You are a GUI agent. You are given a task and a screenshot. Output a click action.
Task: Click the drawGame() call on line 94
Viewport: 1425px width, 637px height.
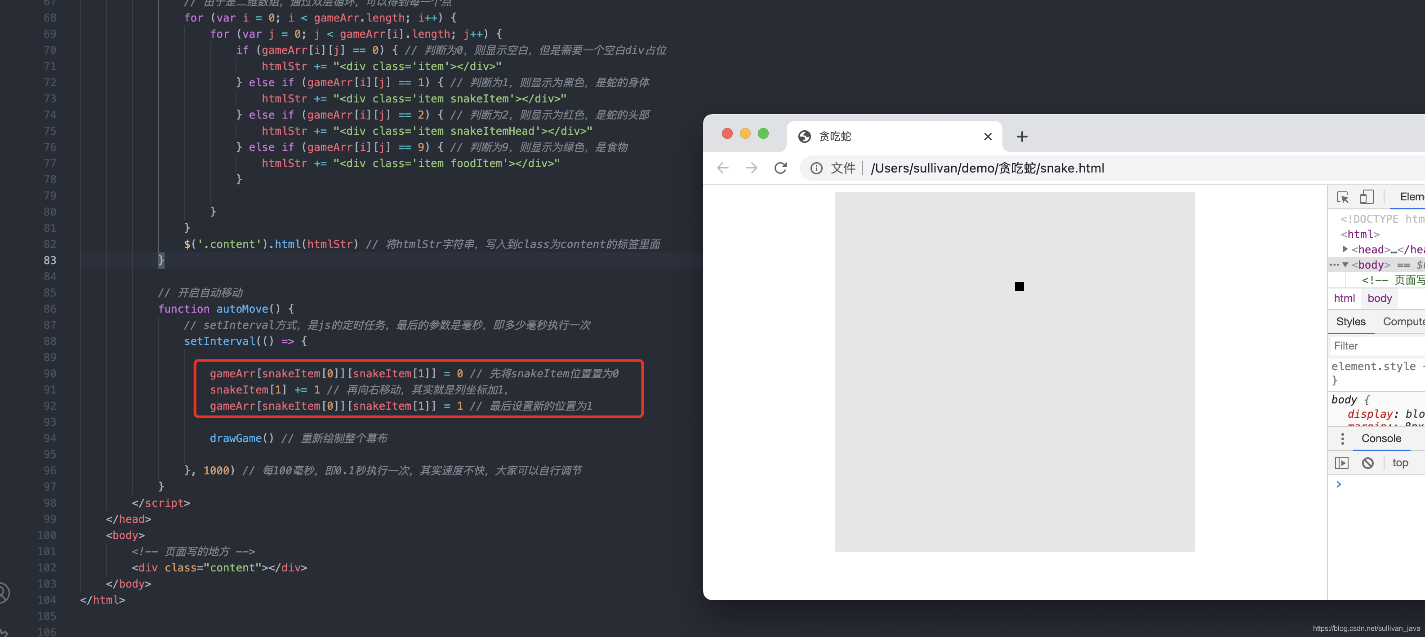point(242,438)
